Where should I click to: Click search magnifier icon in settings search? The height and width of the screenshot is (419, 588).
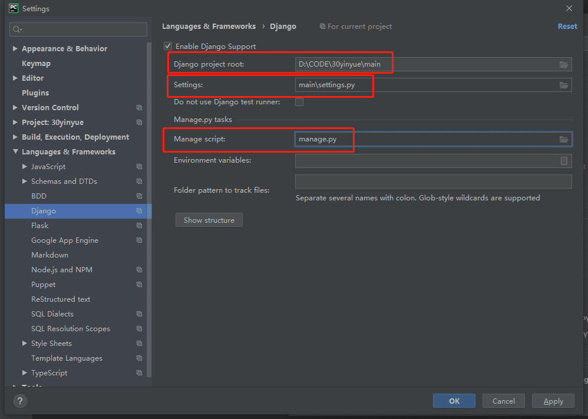pyautogui.click(x=16, y=29)
